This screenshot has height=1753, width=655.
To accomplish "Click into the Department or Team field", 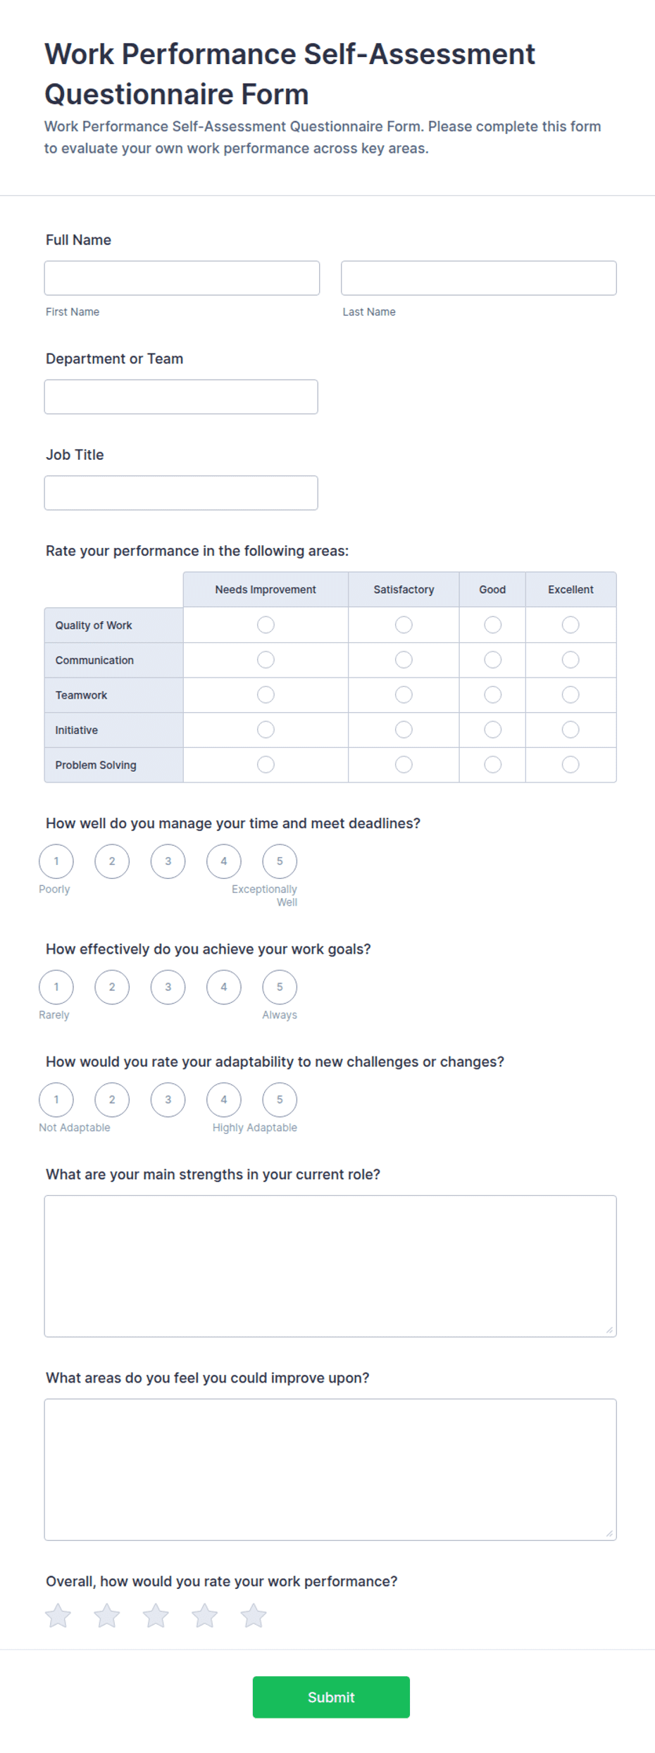I will tap(181, 397).
